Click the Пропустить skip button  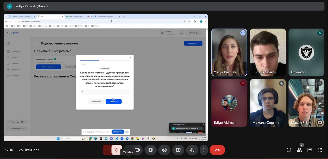pyautogui.click(x=96, y=101)
